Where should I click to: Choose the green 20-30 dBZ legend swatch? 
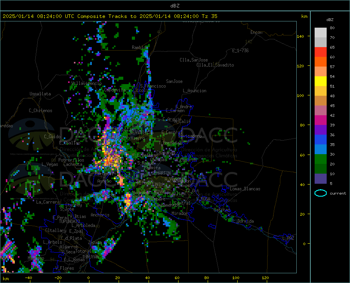(x=320, y=159)
